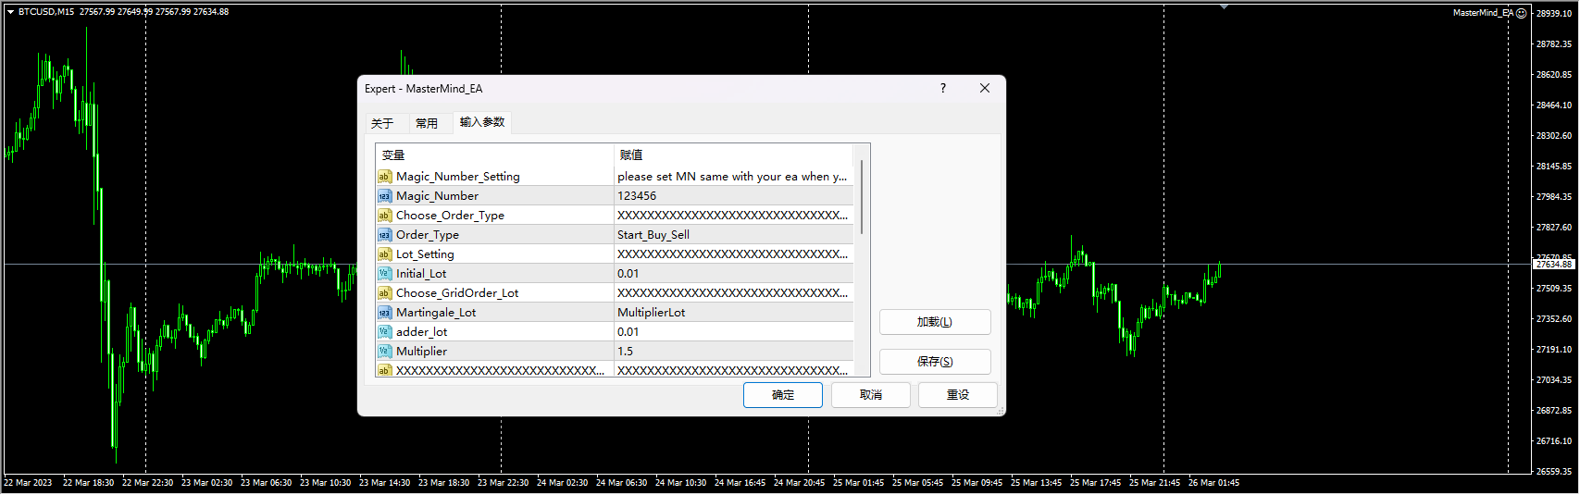The width and height of the screenshot is (1580, 495).
Task: Click the help question mark button
Action: [943, 89]
